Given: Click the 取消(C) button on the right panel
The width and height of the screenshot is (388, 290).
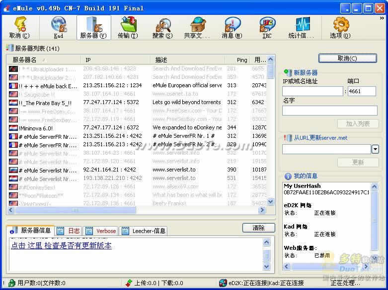Looking at the screenshot, I should click(347, 58).
